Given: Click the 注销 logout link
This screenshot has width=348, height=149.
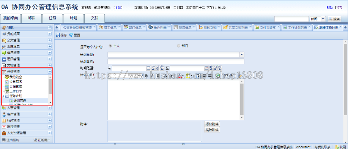Looking at the screenshot, I should (118, 8).
